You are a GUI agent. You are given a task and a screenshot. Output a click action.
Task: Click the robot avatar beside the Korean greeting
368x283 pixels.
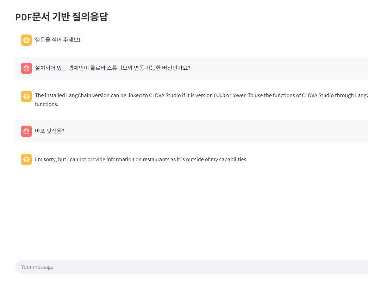pos(26,40)
